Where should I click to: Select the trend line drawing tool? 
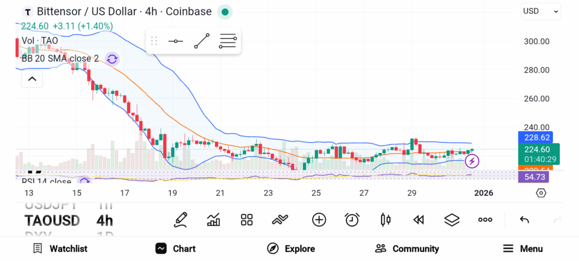tap(202, 41)
